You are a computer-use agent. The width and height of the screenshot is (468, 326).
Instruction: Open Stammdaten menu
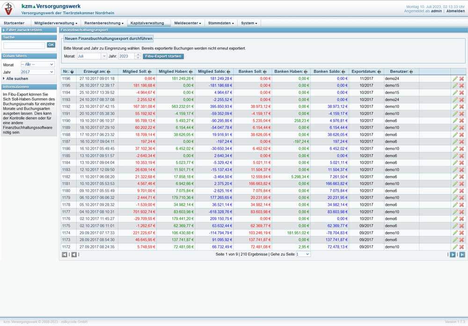[221, 23]
